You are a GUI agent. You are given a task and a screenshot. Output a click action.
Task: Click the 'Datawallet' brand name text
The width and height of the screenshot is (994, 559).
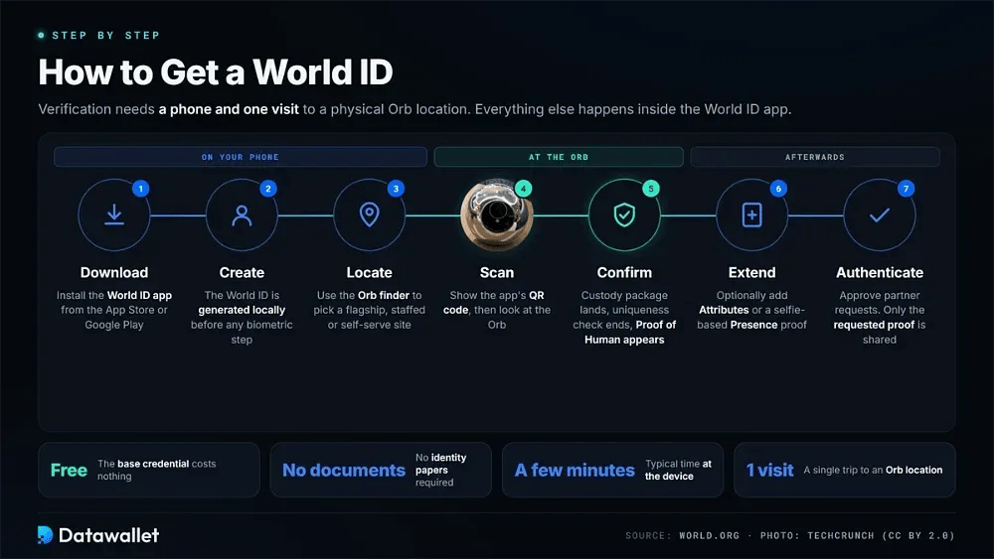pyautogui.click(x=108, y=535)
